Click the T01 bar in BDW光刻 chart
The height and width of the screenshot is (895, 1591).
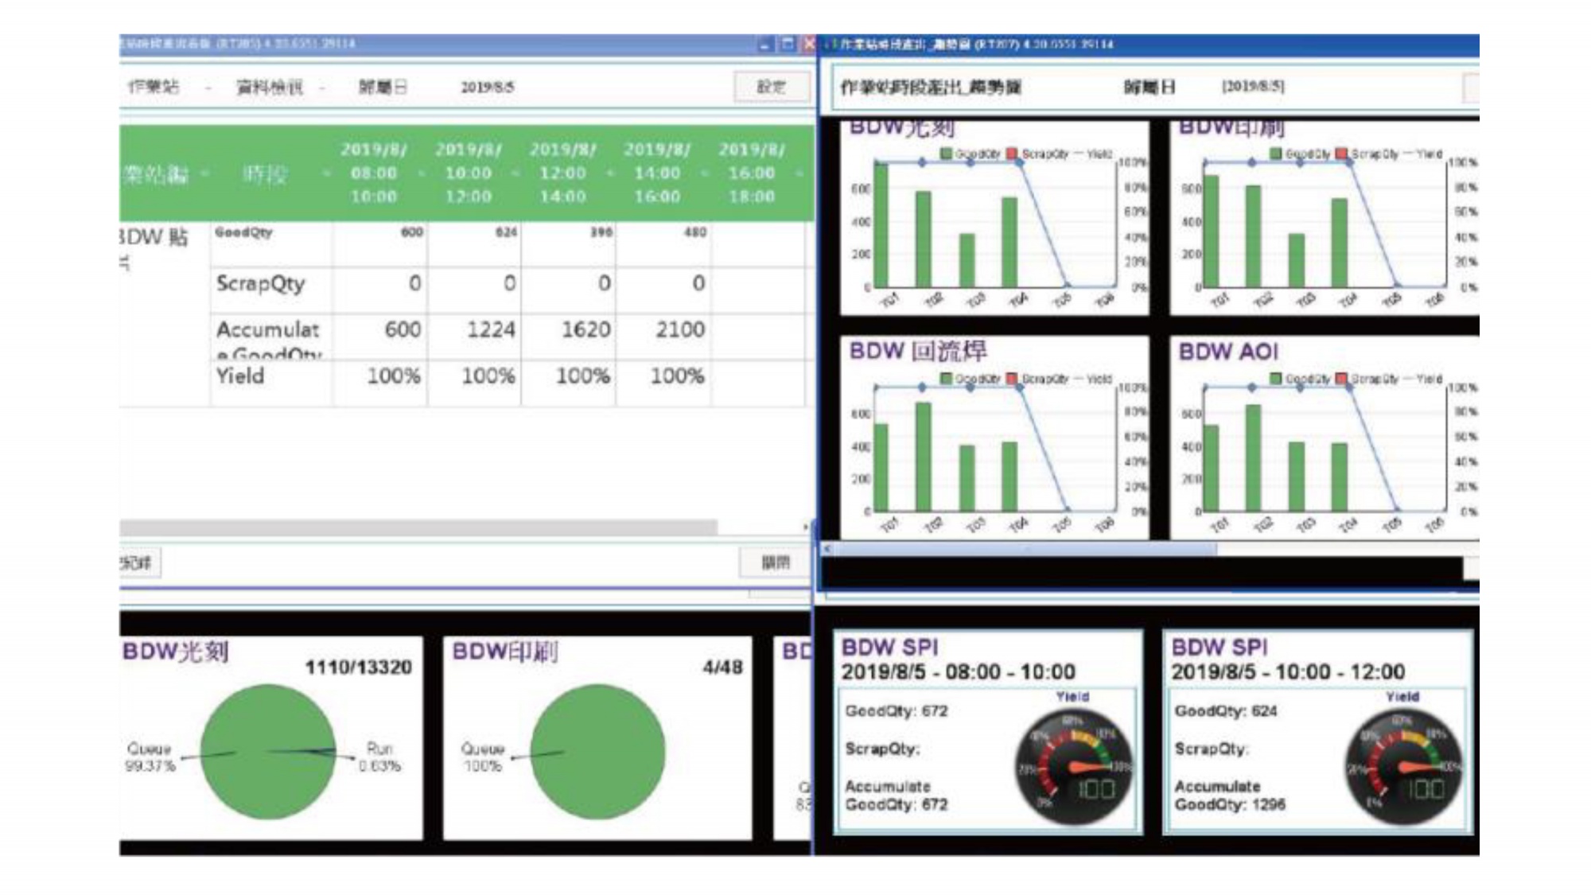881,225
